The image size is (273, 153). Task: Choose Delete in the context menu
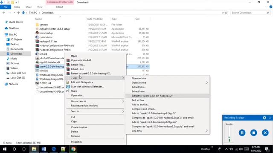point(95,132)
